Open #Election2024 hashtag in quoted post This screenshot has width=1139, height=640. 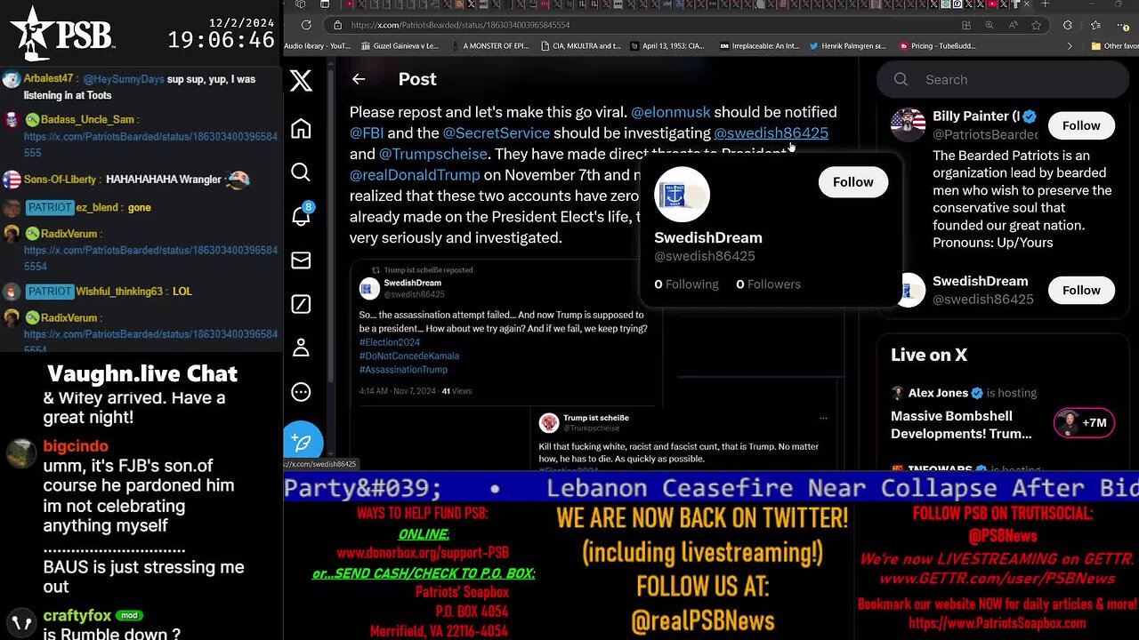coord(390,342)
